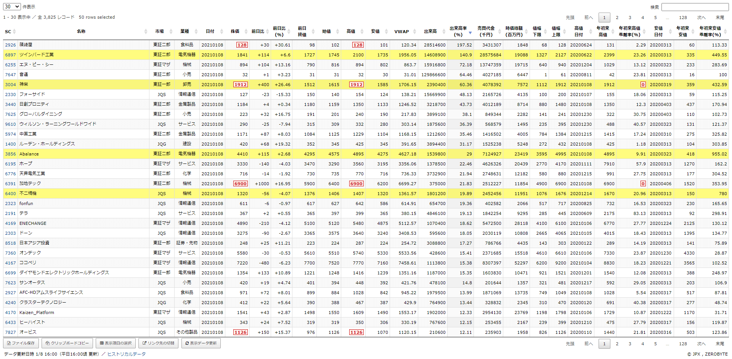Screen dimensions: 732x359
Task: Click blue descending arrow on 出来高率(%) header
Action: 470,33
